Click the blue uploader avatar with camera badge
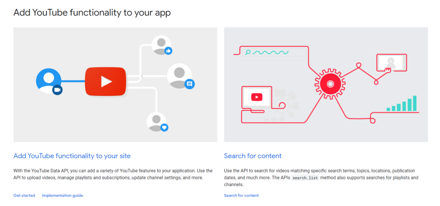The width and height of the screenshot is (440, 206). click(49, 82)
